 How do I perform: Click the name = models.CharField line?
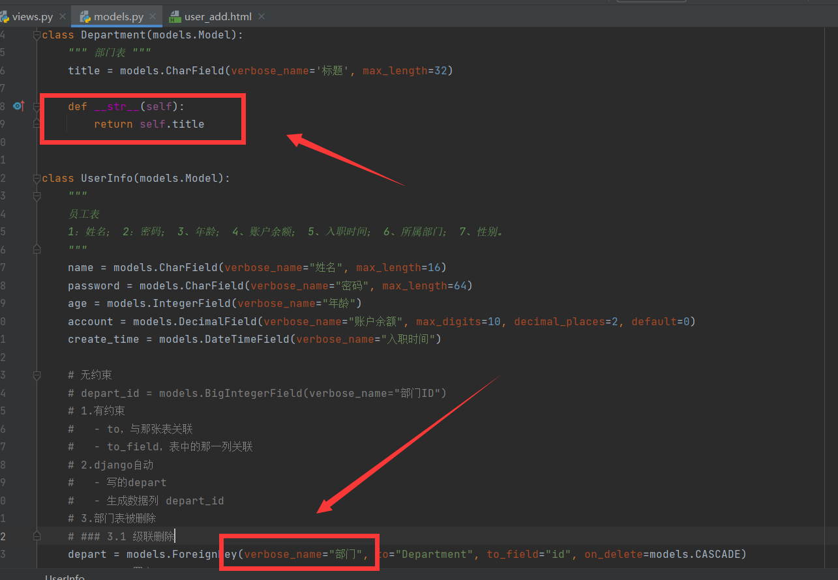click(x=257, y=268)
